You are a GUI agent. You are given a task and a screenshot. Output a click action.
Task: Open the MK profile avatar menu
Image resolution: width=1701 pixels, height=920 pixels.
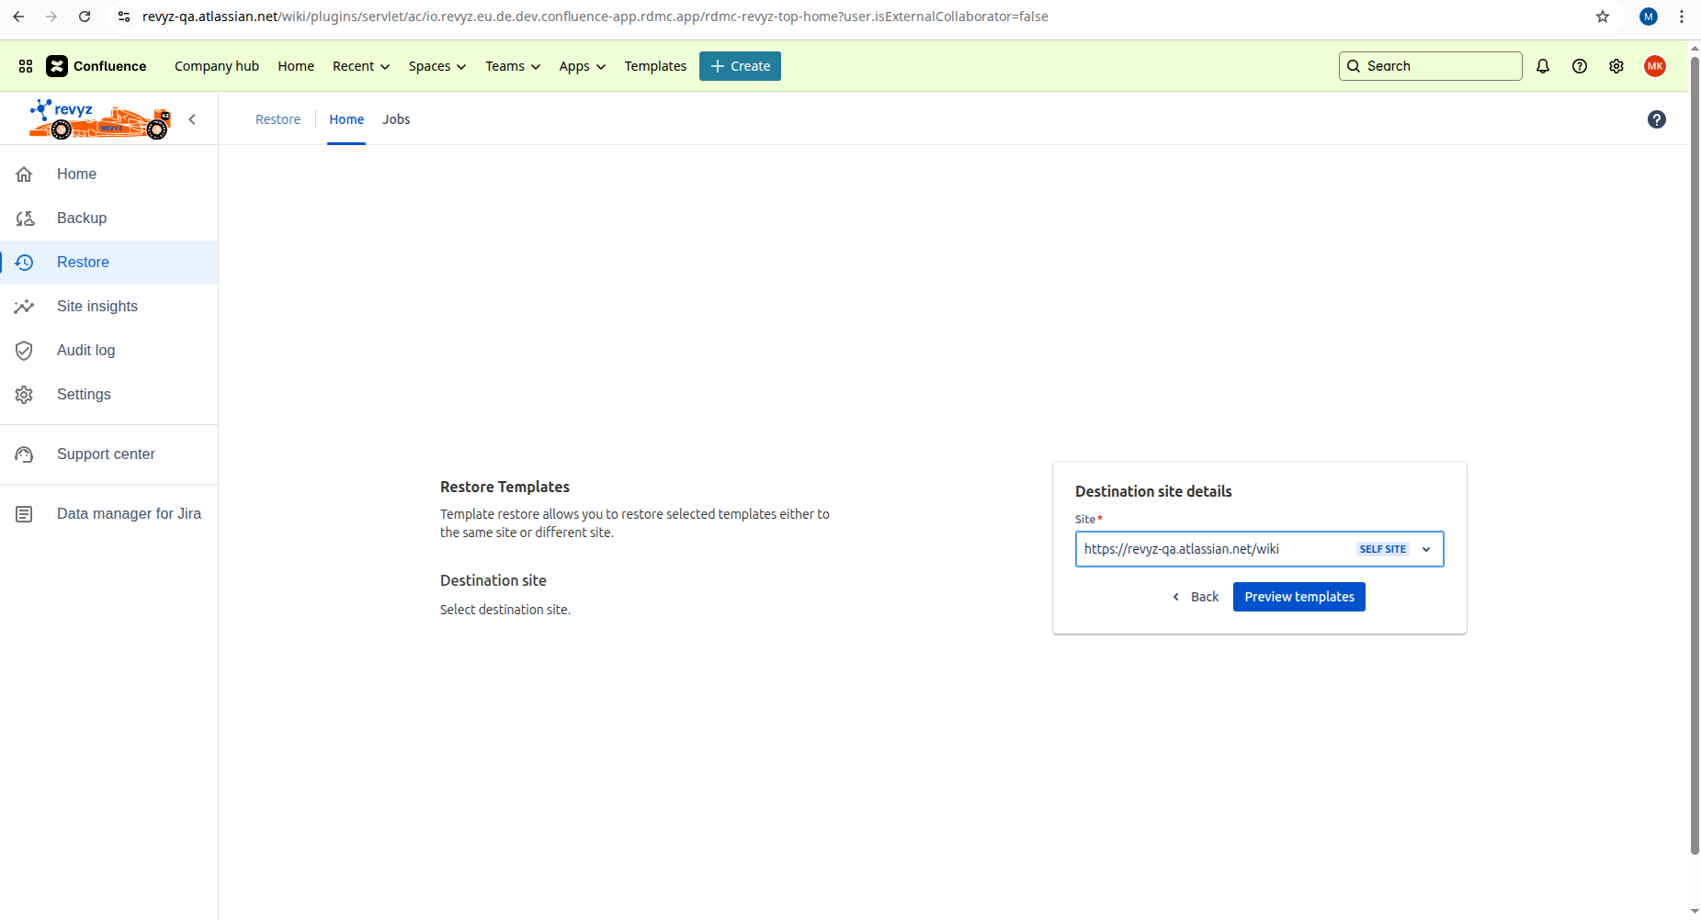[x=1655, y=65]
